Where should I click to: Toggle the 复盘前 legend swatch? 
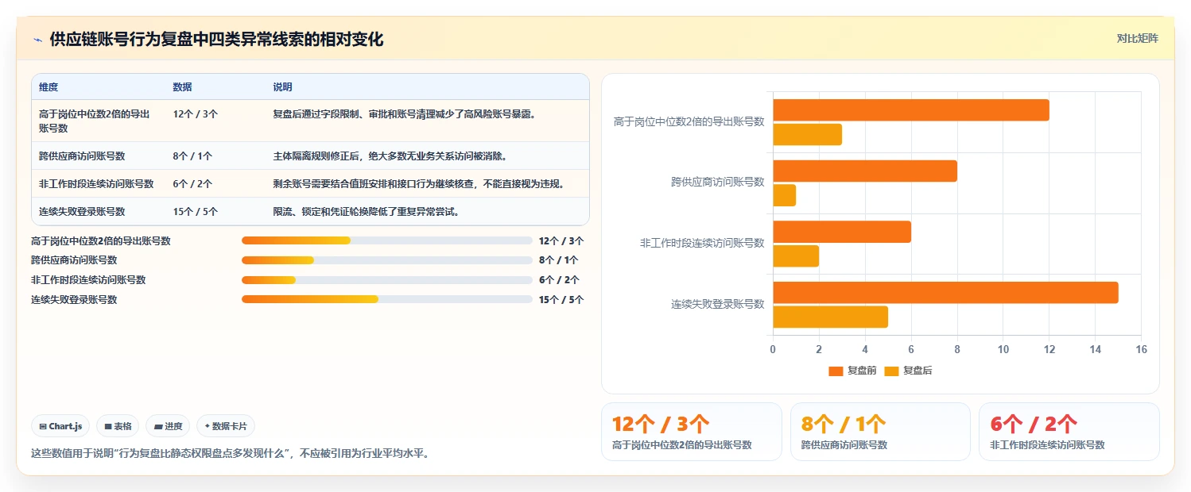[835, 371]
